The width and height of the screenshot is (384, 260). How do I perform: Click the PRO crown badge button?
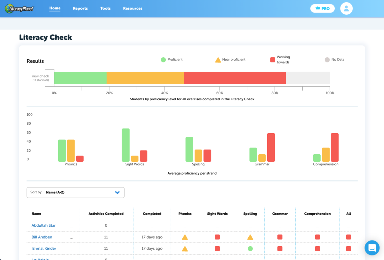(322, 9)
